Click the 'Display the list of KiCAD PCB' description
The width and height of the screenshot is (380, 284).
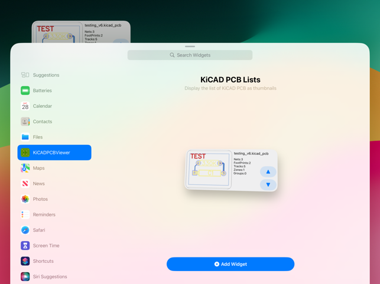click(230, 88)
